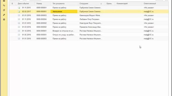Select the employee Привалов Александр Ива...
The image size is (172, 96).
pyautogui.click(x=91, y=27)
